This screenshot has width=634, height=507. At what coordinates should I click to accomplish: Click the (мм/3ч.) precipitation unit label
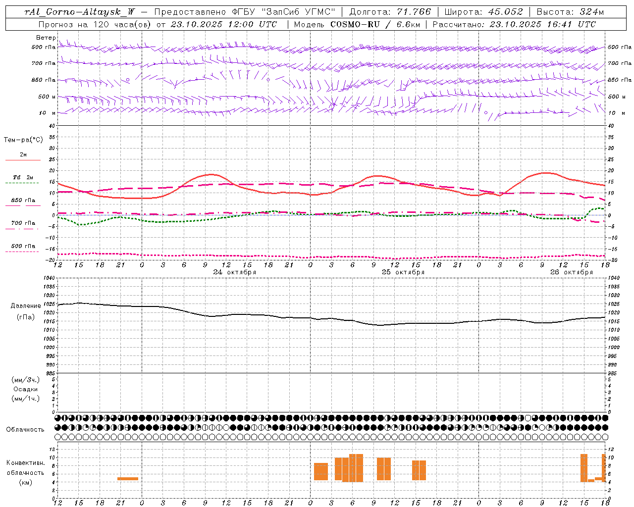pyautogui.click(x=26, y=380)
